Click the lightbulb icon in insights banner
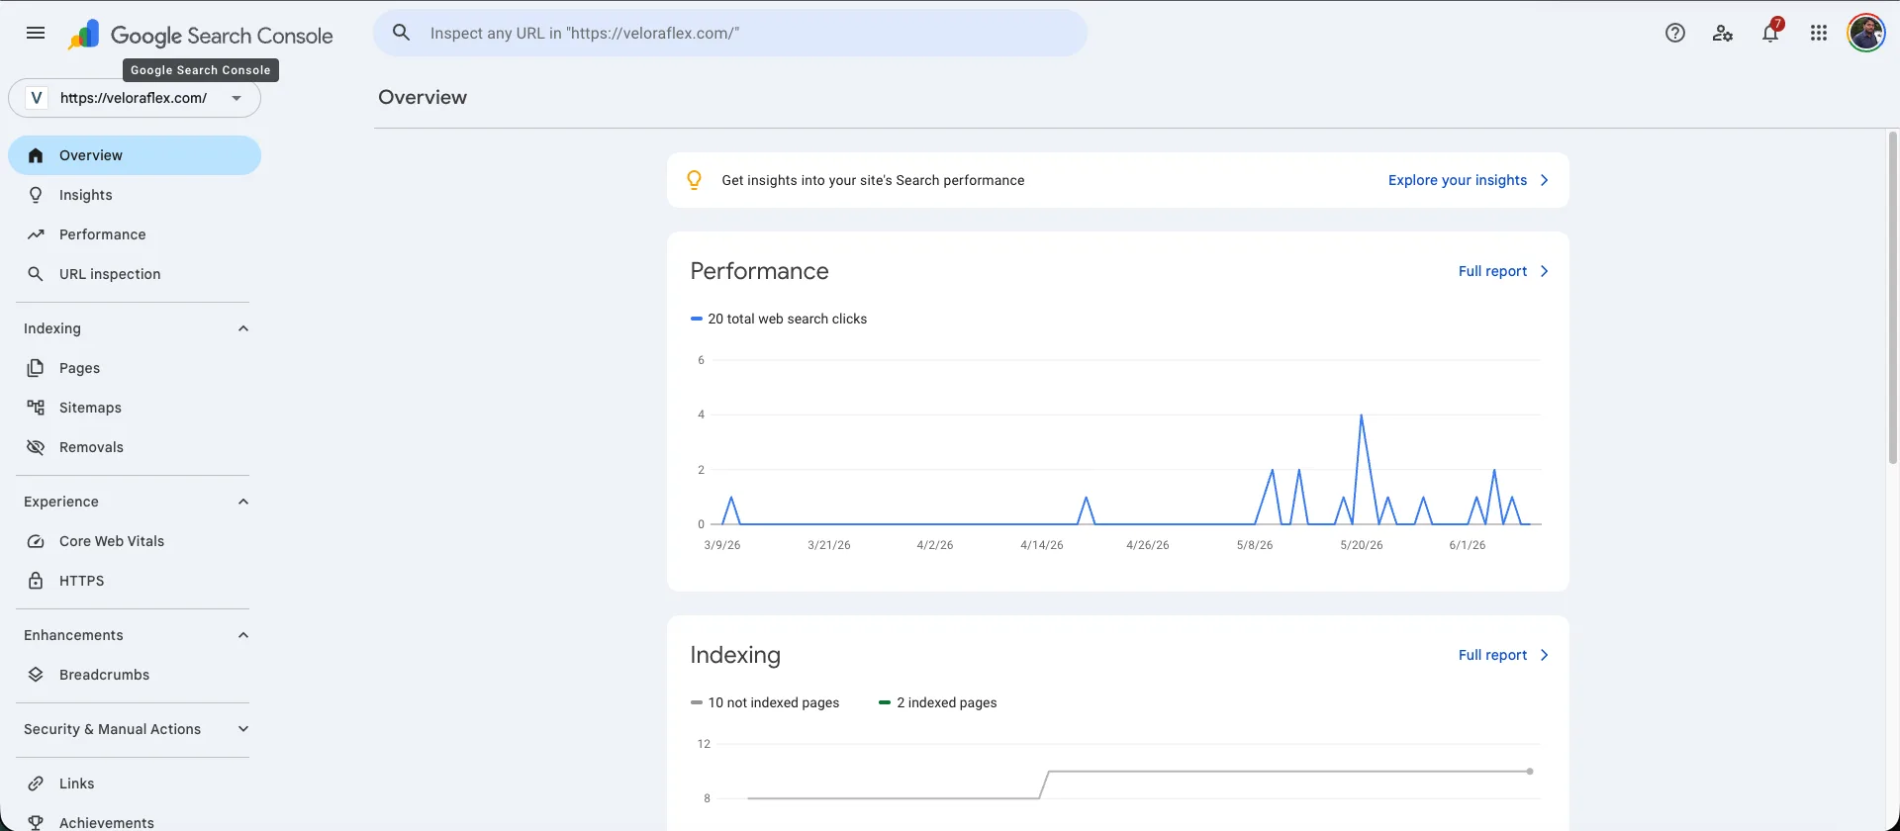This screenshot has height=831, width=1900. coord(694,180)
